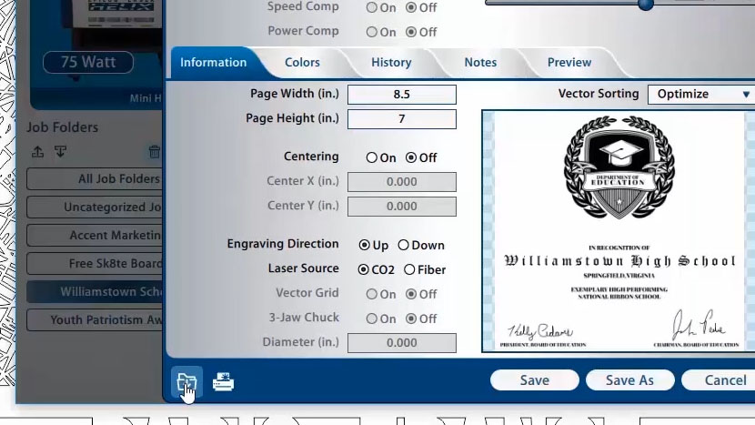Click the slider handle at the top
This screenshot has height=425, width=755.
tap(646, 4)
